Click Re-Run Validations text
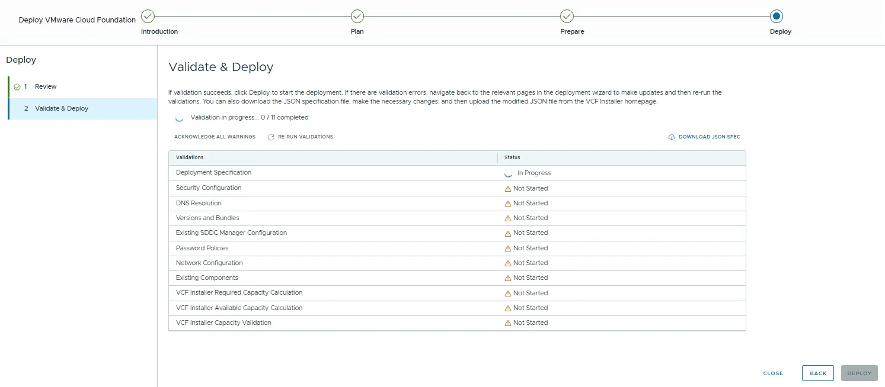The image size is (885, 387). click(x=305, y=137)
